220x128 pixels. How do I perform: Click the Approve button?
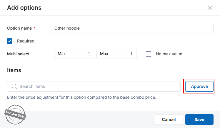click(199, 86)
